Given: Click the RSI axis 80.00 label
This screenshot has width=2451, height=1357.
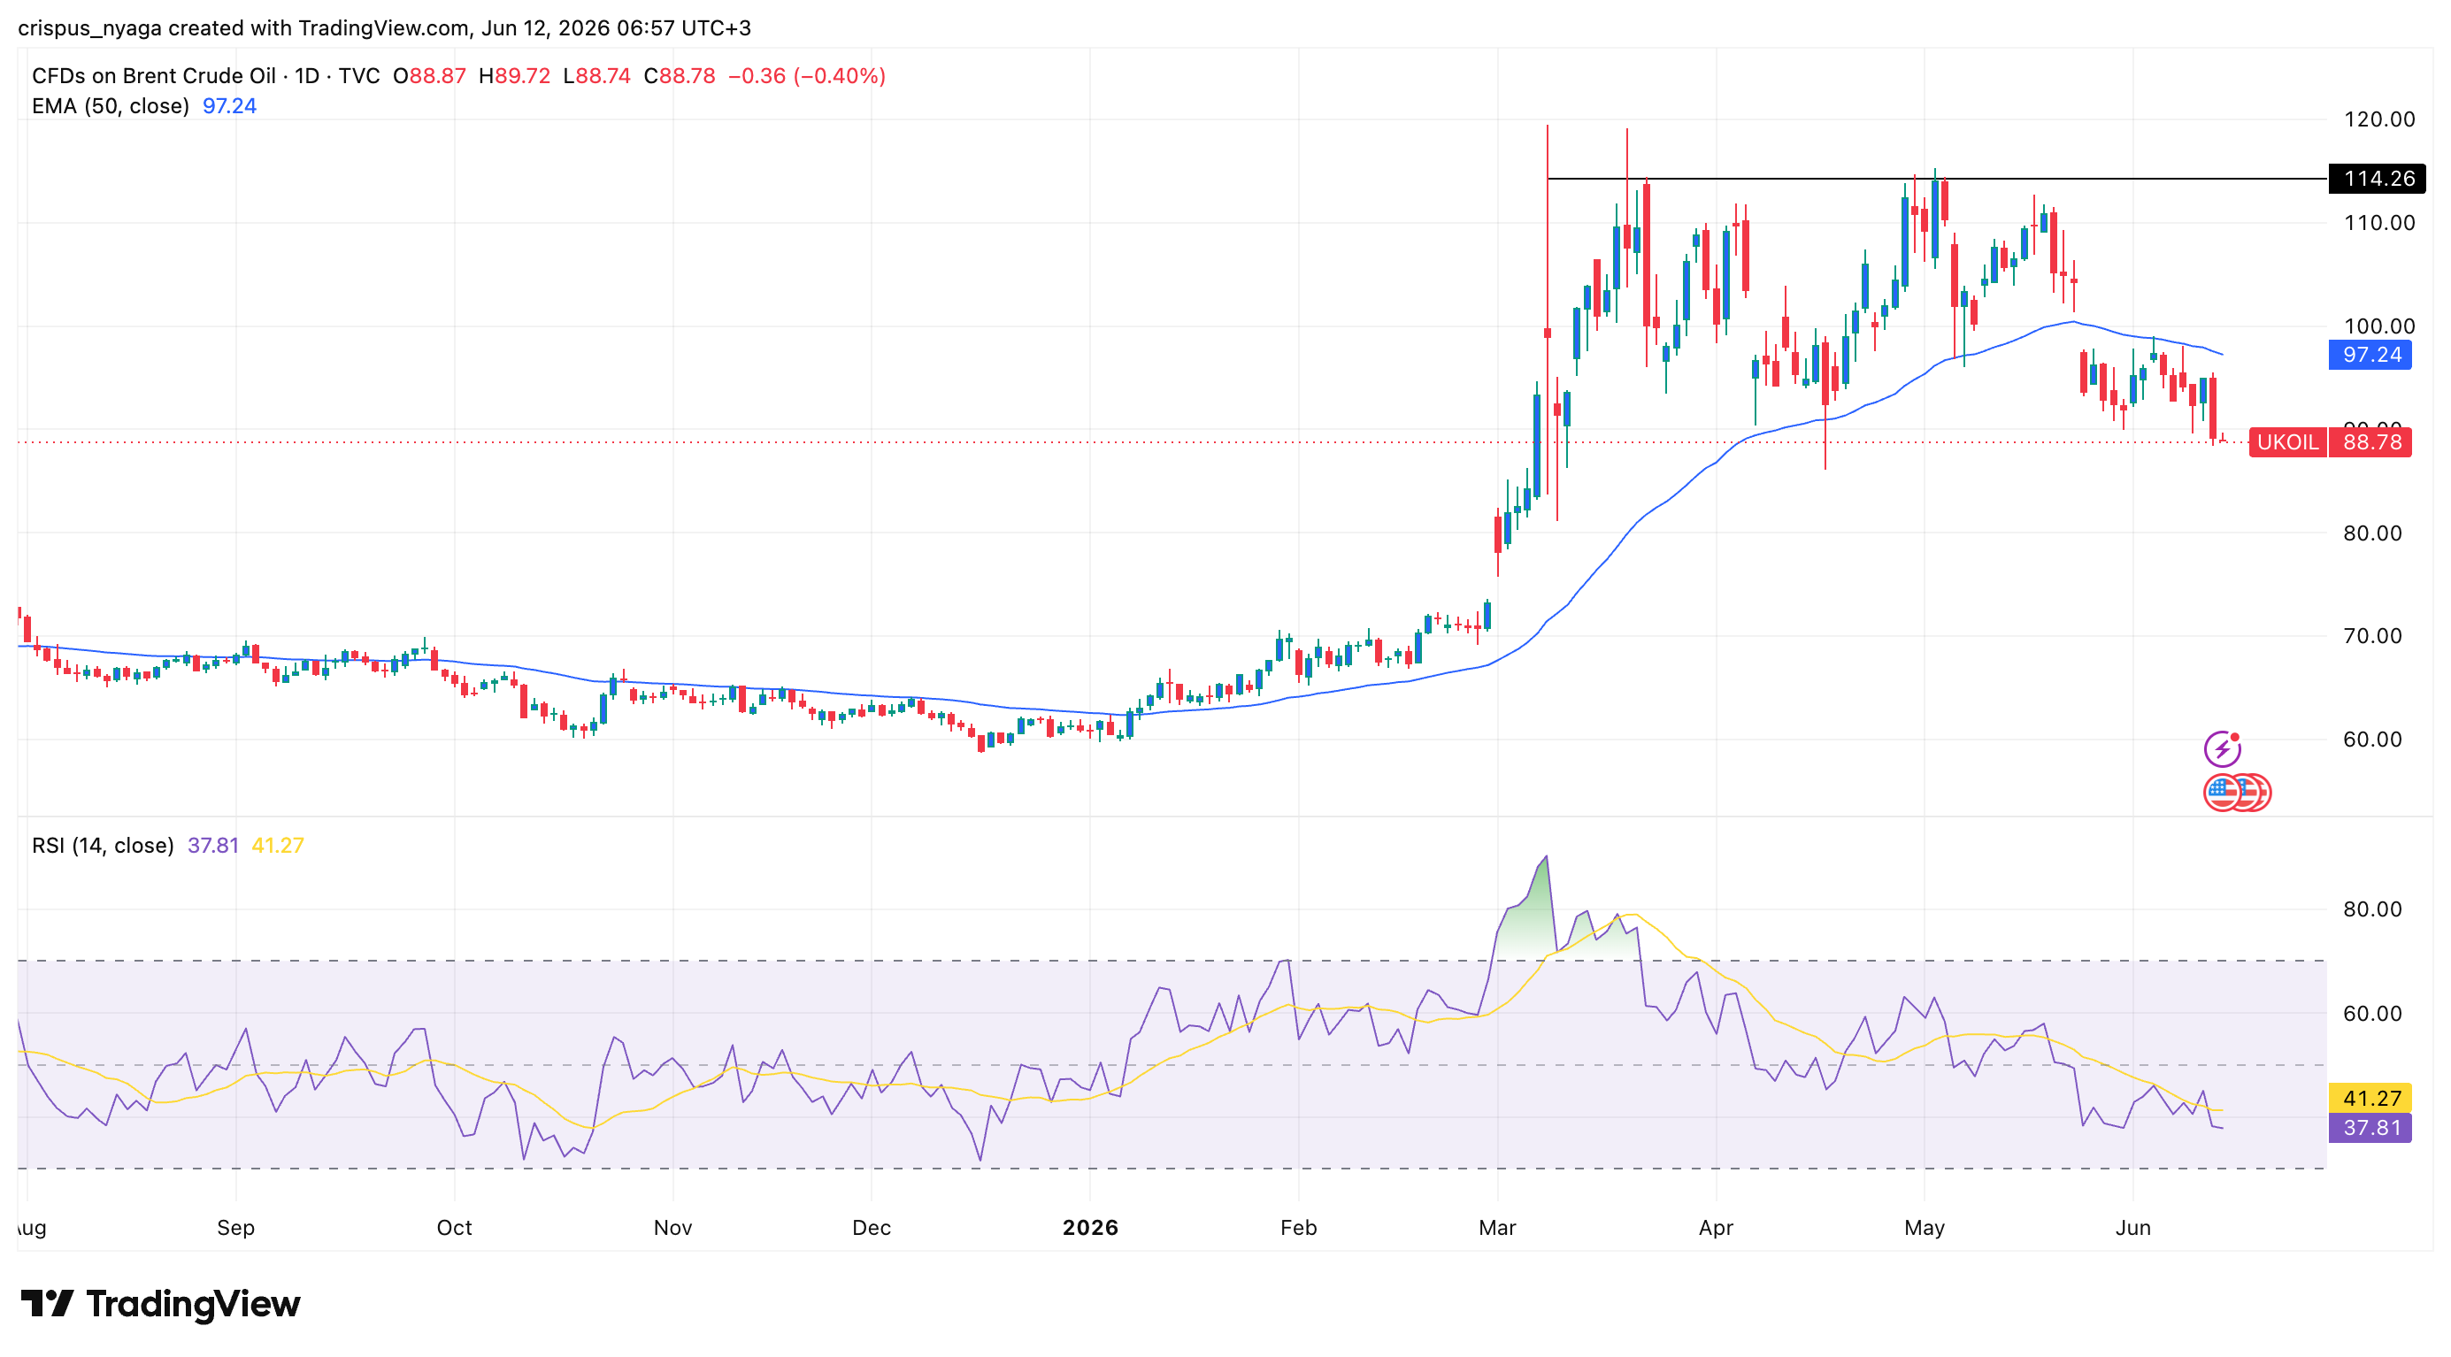Looking at the screenshot, I should pyautogui.click(x=2372, y=910).
